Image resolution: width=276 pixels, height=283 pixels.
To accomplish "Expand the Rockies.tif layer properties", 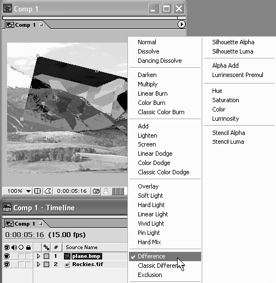I will coord(38,264).
